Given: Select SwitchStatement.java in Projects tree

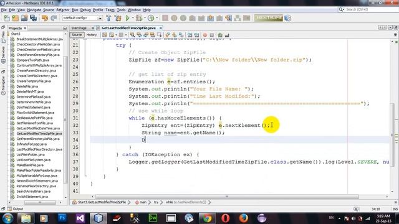Looking at the screenshot, I should (32, 197).
